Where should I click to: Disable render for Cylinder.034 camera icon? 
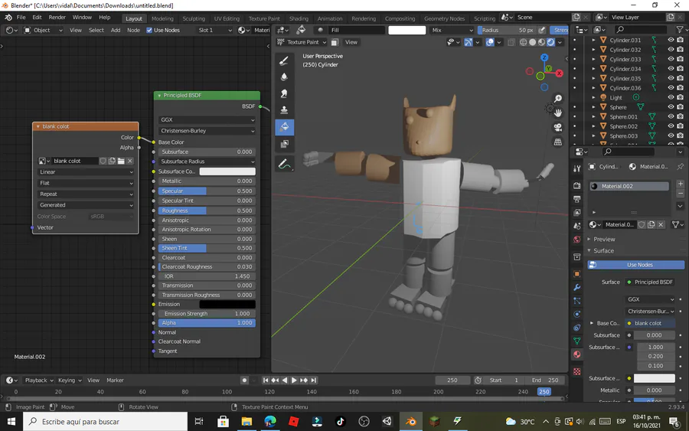click(681, 69)
